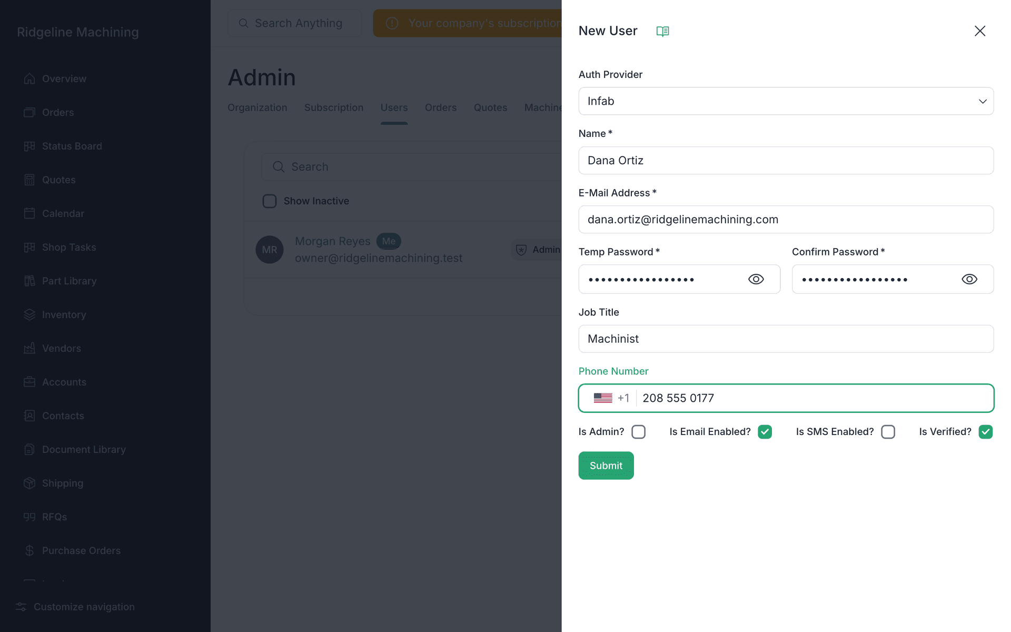The height and width of the screenshot is (632, 1011).
Task: Click the Purchase Orders dollar icon
Action: point(29,550)
